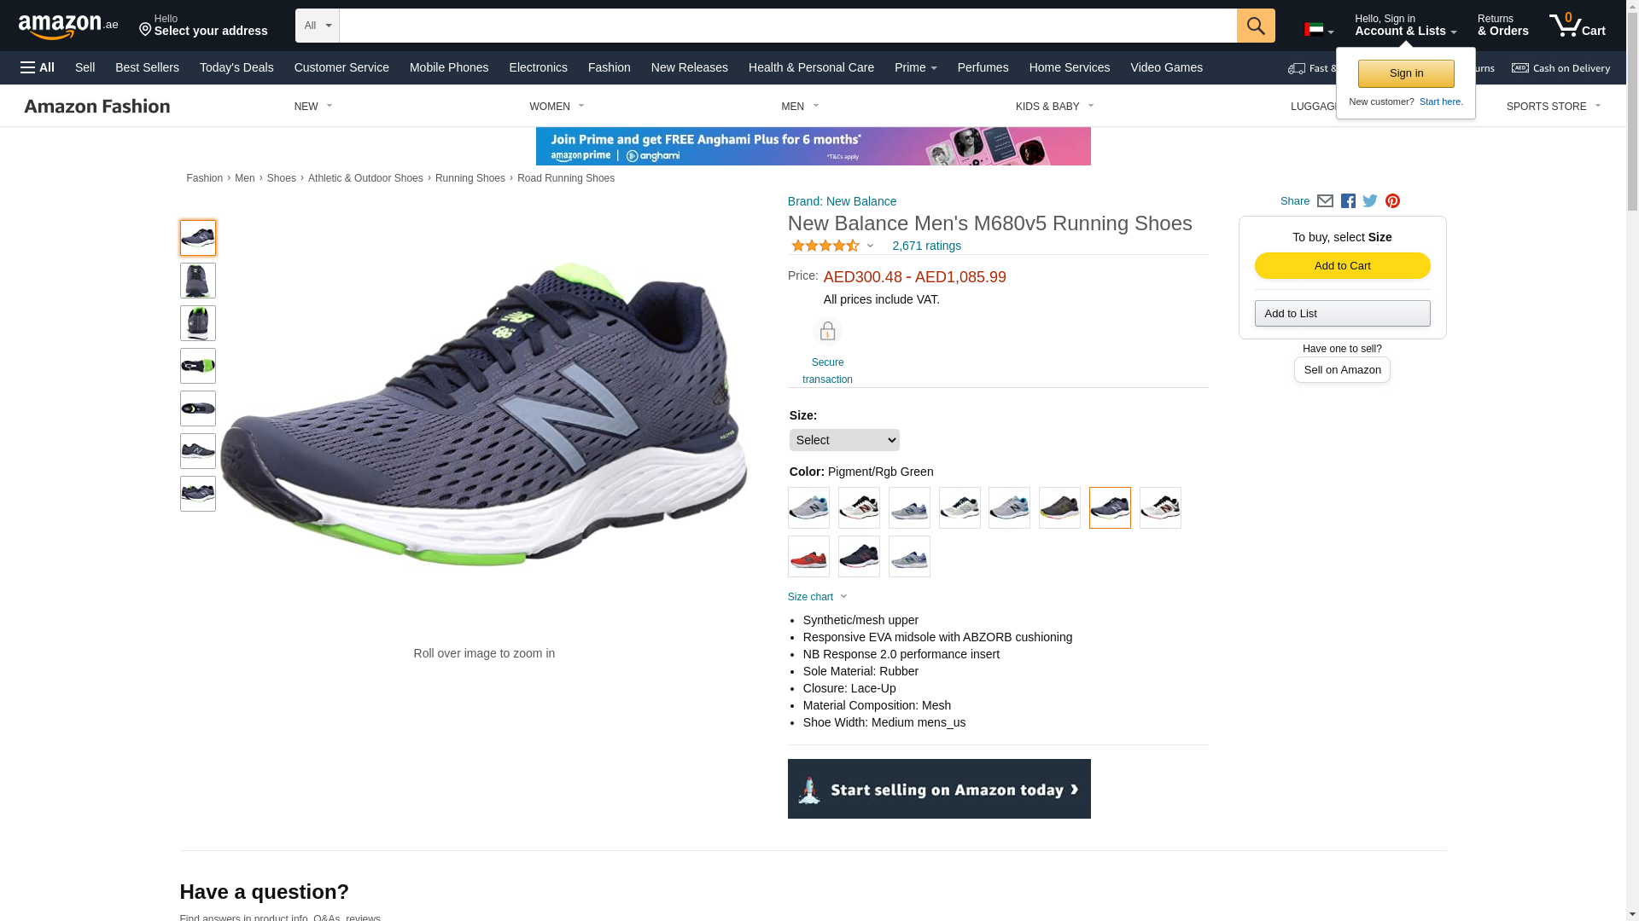Image resolution: width=1639 pixels, height=921 pixels.
Task: Share product on Pinterest icon
Action: click(x=1392, y=201)
